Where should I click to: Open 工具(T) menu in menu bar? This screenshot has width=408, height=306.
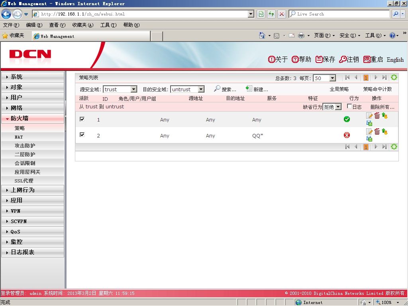(x=108, y=25)
